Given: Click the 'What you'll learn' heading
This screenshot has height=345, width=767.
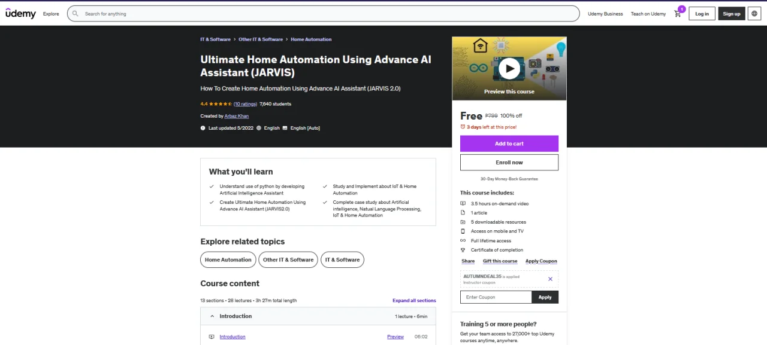Looking at the screenshot, I should click(241, 172).
